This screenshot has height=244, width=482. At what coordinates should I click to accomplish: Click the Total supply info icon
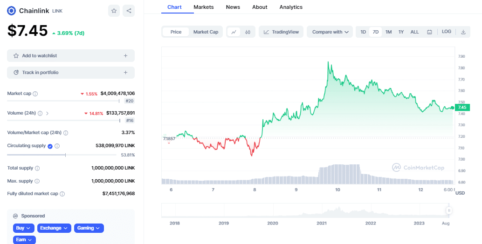click(x=37, y=168)
